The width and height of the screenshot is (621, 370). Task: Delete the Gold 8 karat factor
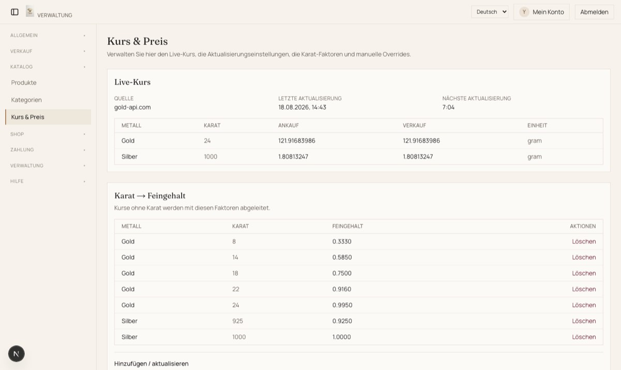pyautogui.click(x=584, y=241)
